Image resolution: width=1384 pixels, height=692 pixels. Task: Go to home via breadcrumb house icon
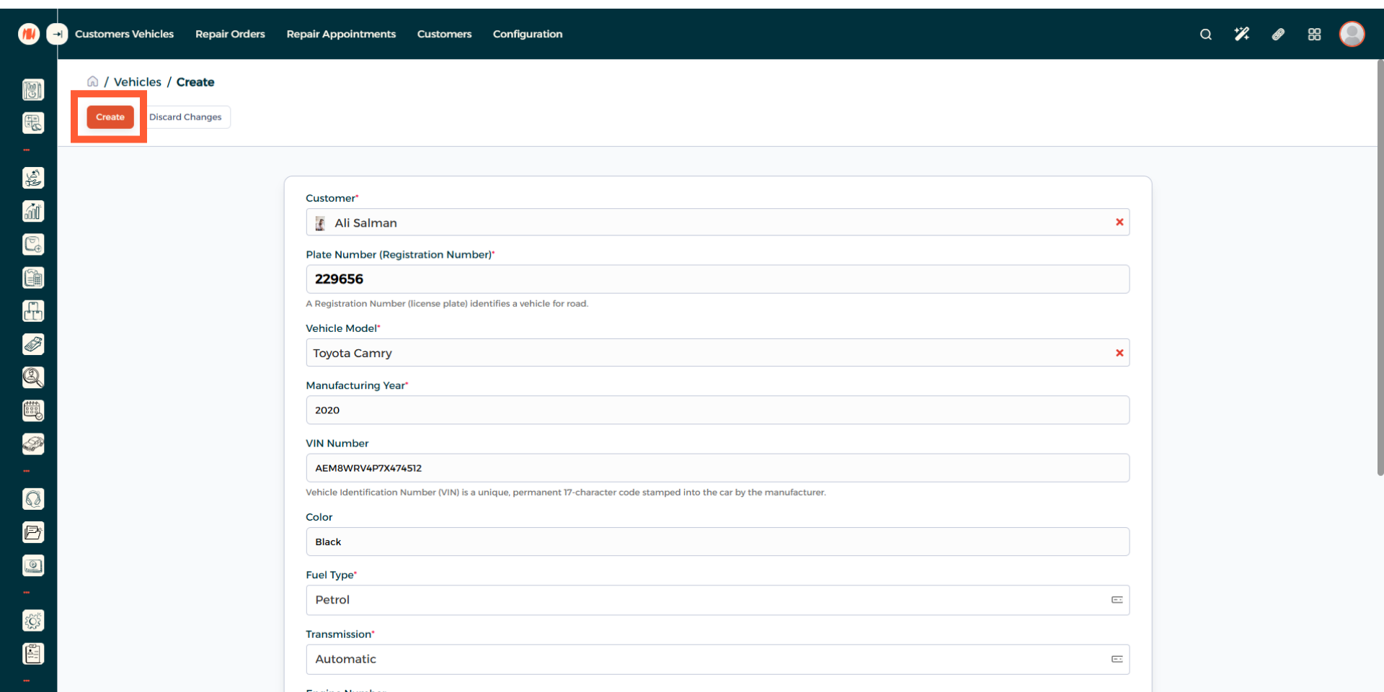pyautogui.click(x=93, y=81)
